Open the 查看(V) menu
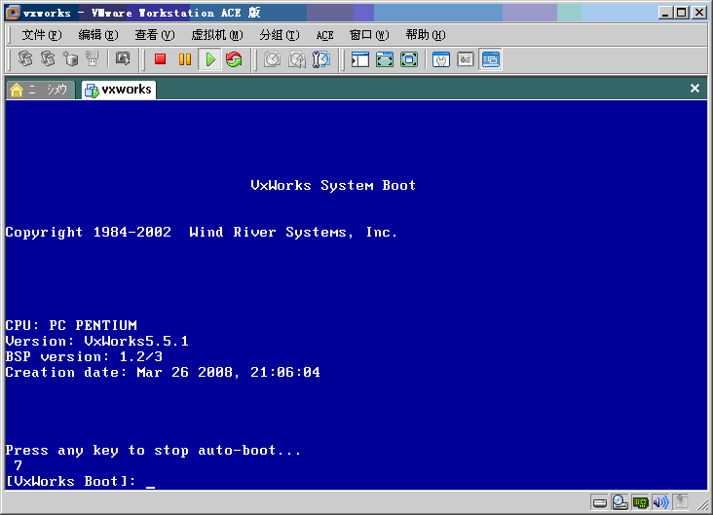The width and height of the screenshot is (713, 515). coord(155,35)
